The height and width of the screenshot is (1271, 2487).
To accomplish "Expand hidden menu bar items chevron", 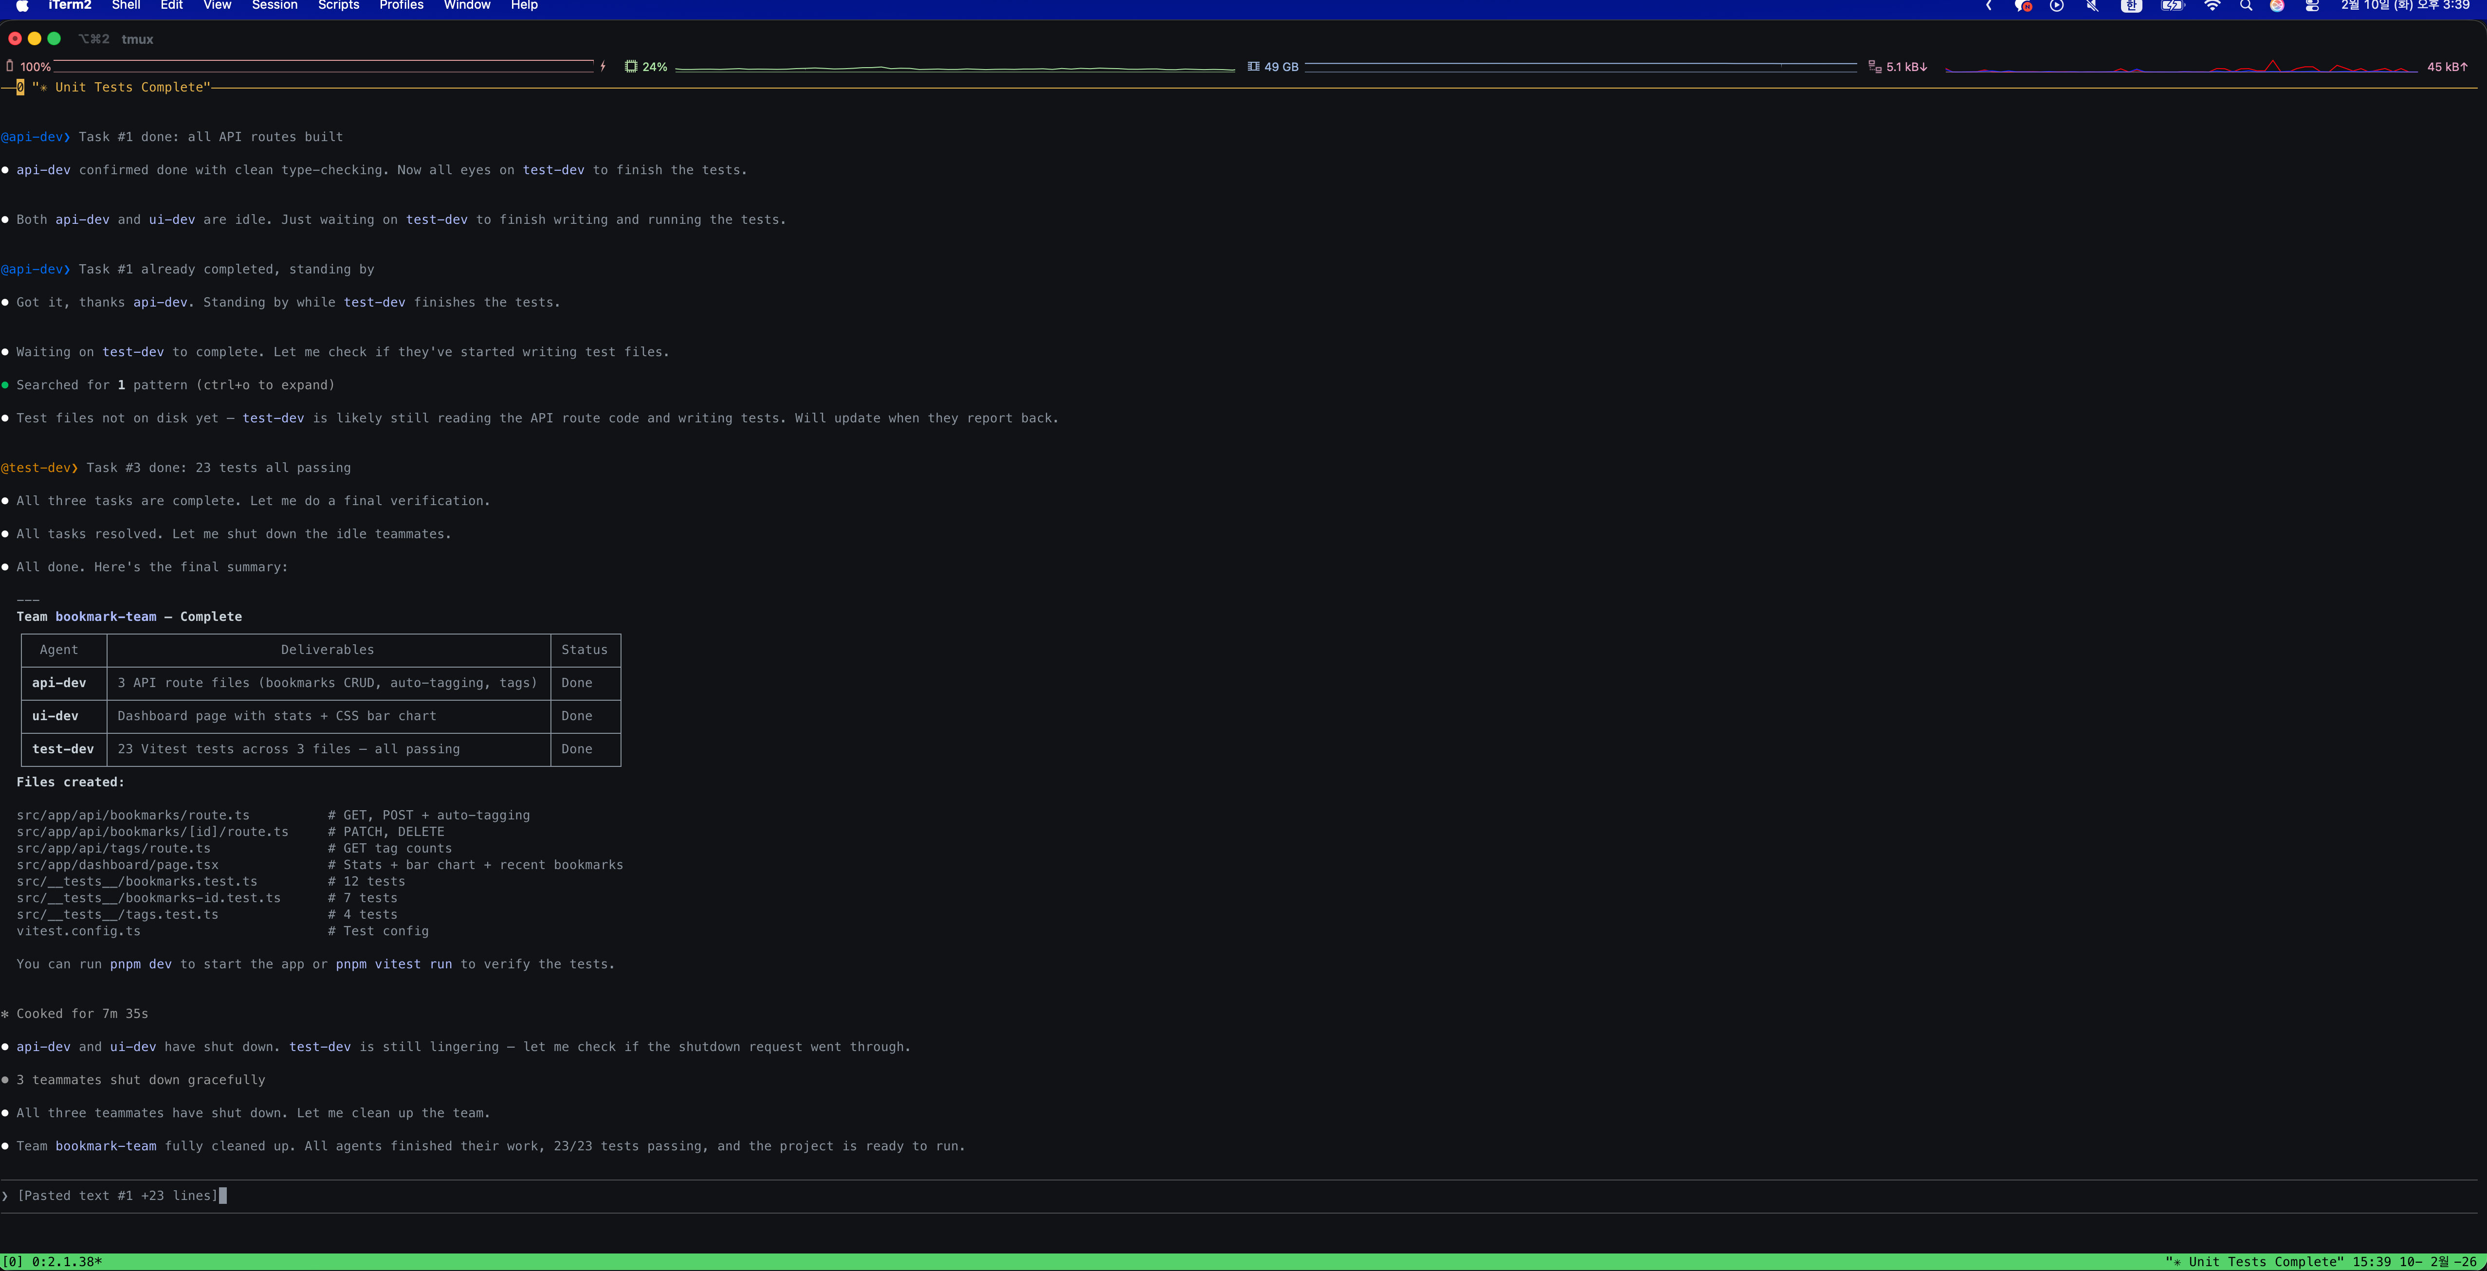I will click(1989, 6).
